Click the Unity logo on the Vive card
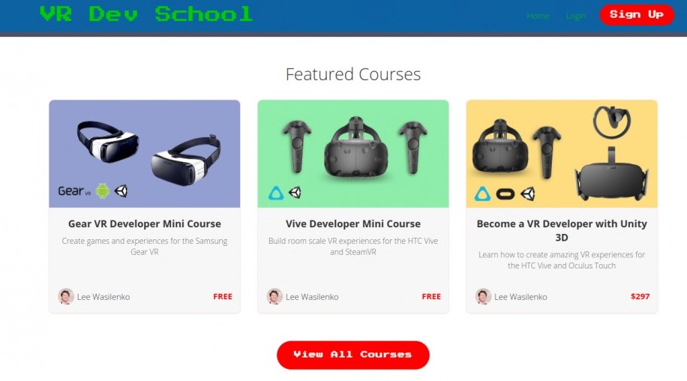 (295, 193)
